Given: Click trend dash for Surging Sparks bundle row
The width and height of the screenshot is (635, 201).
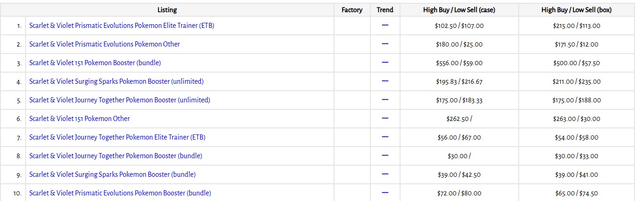Looking at the screenshot, I should point(385,174).
